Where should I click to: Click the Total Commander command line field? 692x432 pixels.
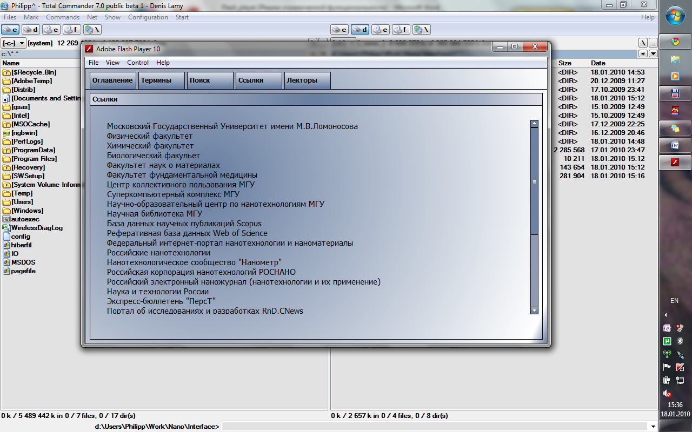(435, 427)
